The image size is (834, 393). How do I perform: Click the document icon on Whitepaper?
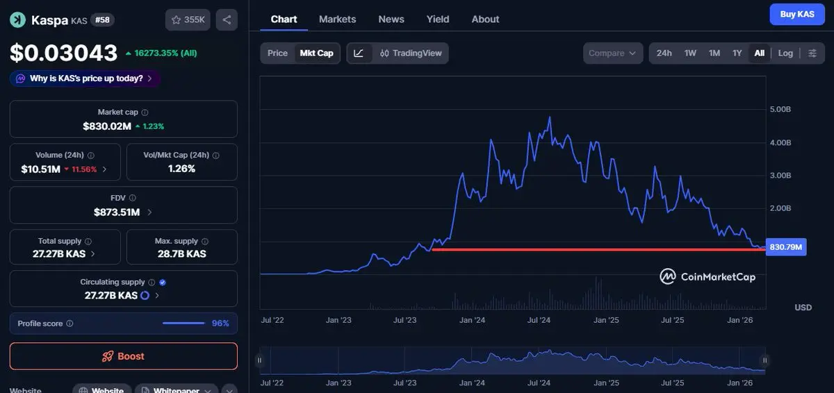[x=145, y=391]
